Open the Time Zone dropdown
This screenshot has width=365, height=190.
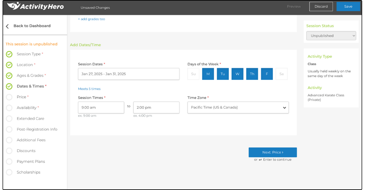click(x=238, y=107)
